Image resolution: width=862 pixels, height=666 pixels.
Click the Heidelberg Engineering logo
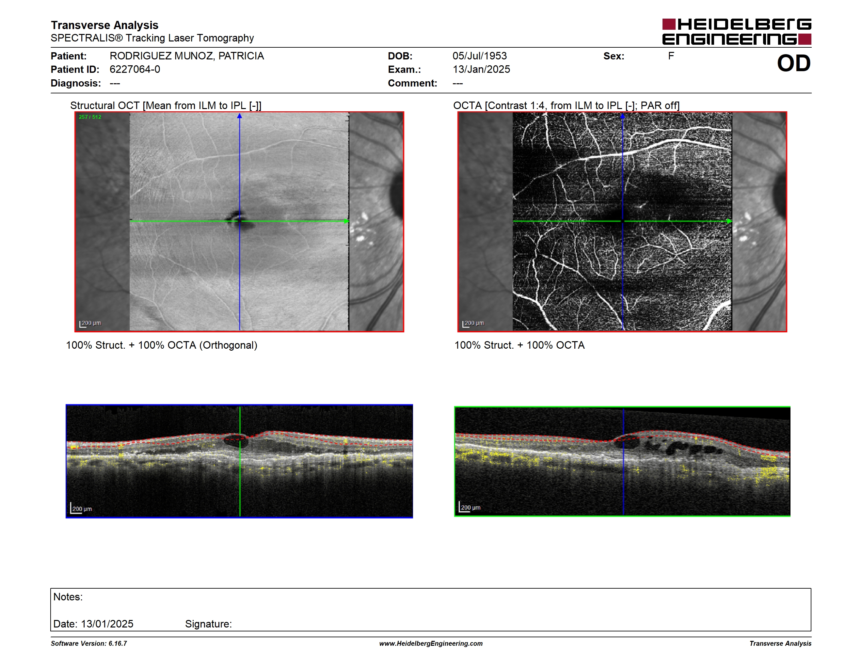point(737,32)
